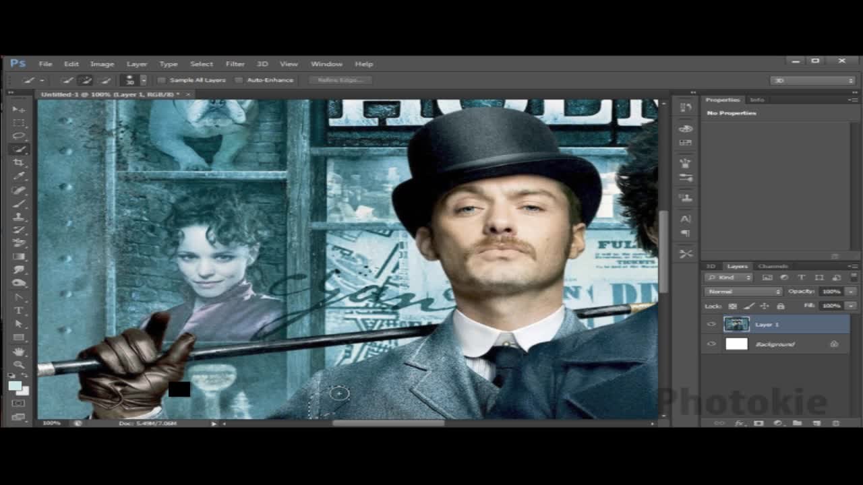Select the Zoom tool in toolbar
Image resolution: width=863 pixels, height=485 pixels.
coord(18,364)
